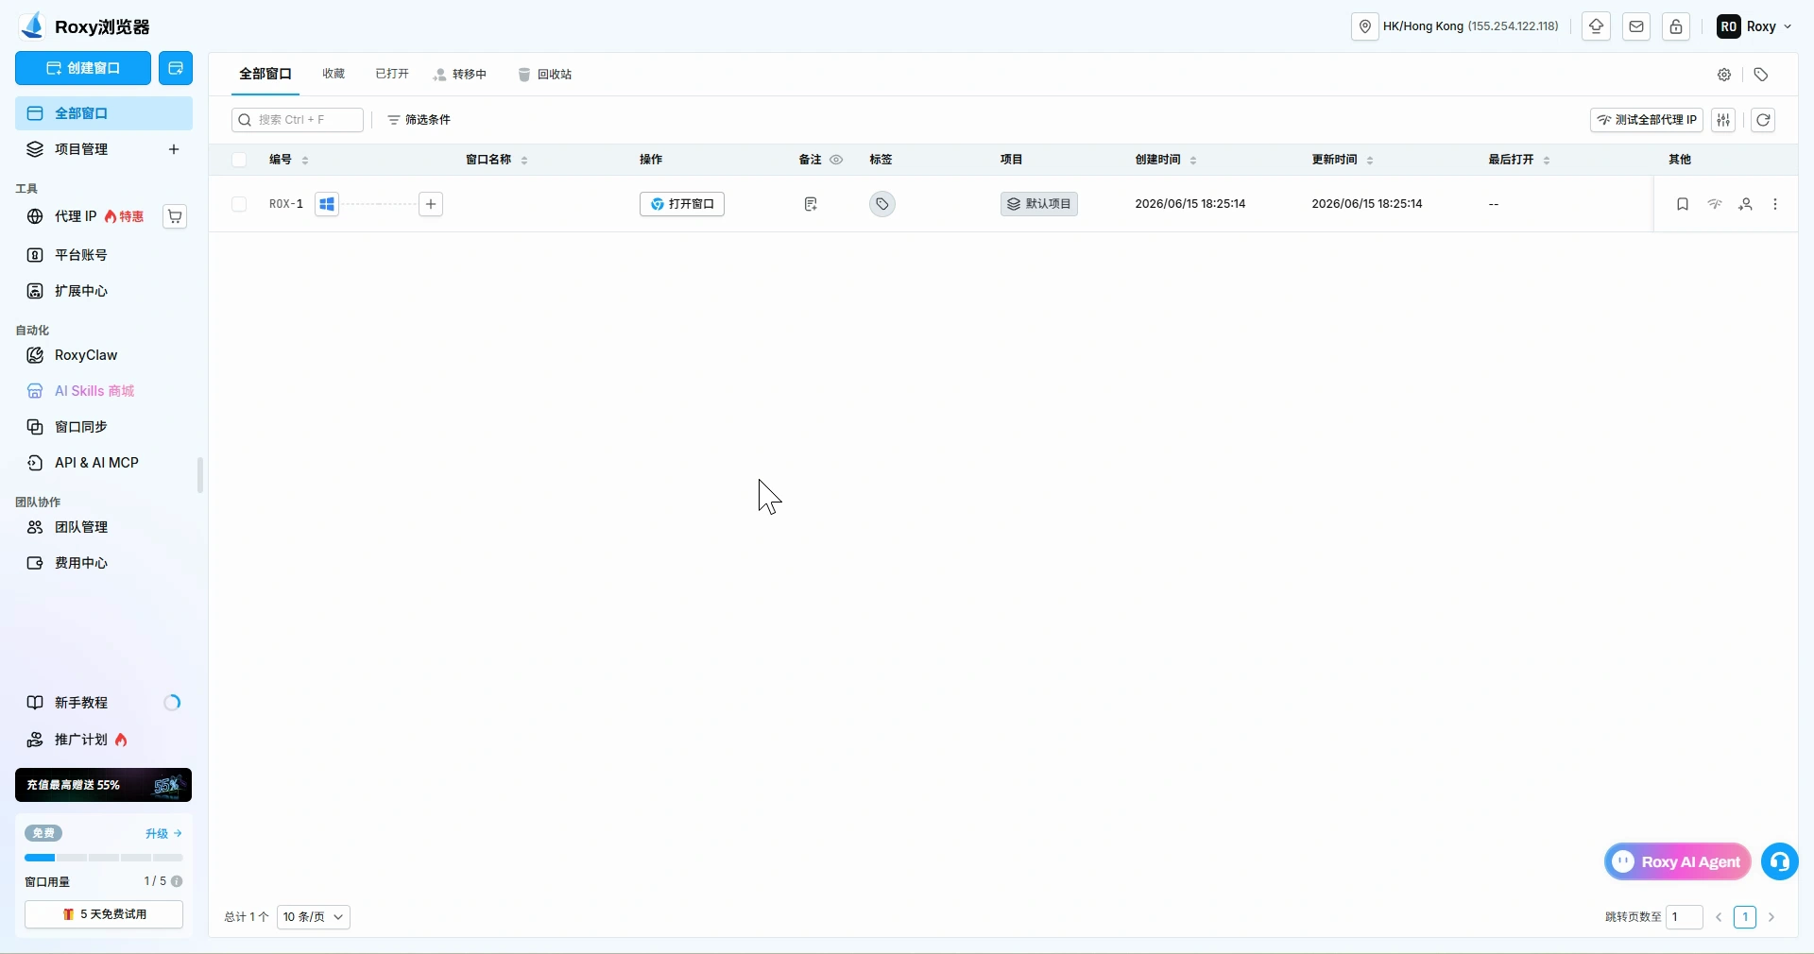Open the shopping cart next to 代理 IP
Viewport: 1814px width, 954px height.
[x=175, y=216]
